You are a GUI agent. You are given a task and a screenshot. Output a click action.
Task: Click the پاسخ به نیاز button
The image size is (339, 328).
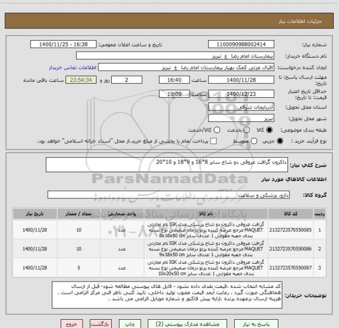click(x=256, y=324)
